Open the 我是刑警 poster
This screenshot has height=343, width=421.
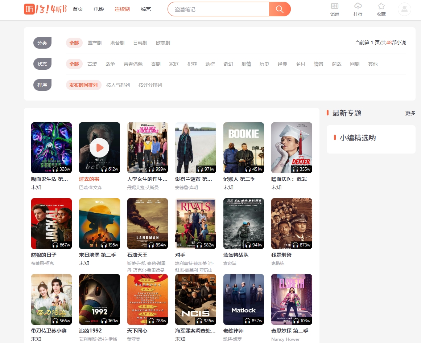[292, 223]
